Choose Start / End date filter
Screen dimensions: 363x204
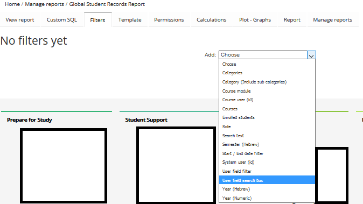267,153
